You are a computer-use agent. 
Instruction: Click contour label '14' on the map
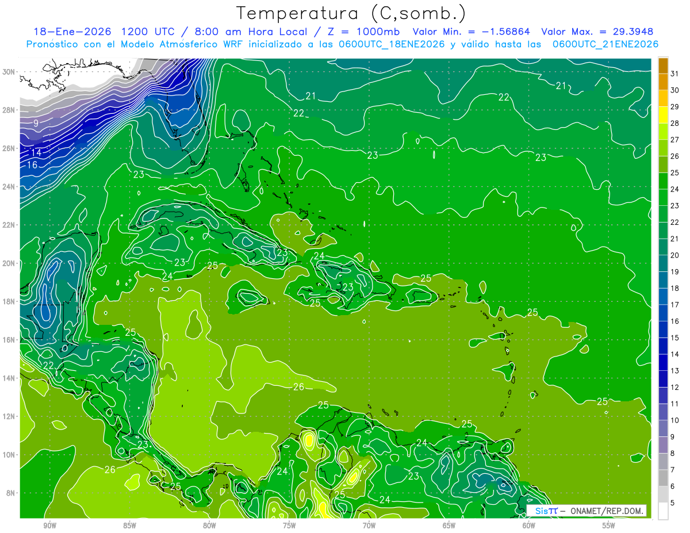pyautogui.click(x=36, y=152)
